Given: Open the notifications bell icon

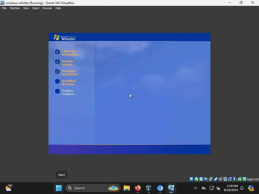Looking at the screenshot, I should click(x=242, y=188).
